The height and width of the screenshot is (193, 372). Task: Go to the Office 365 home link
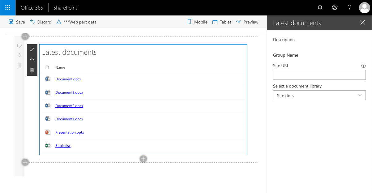pyautogui.click(x=32, y=8)
